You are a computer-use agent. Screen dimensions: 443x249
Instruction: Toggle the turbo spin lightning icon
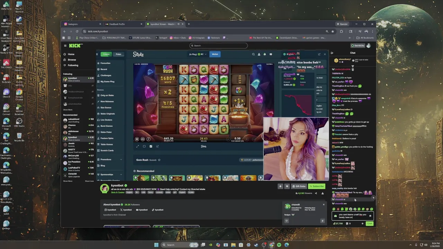[x=148, y=139]
